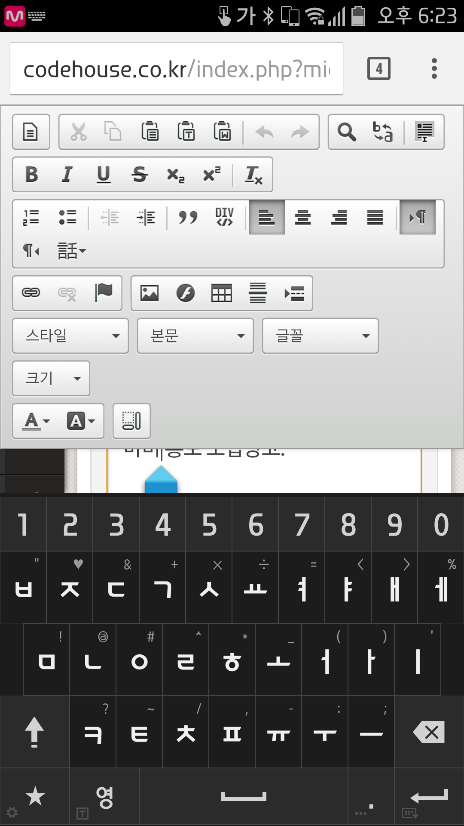This screenshot has height=826, width=464.
Task: Open the find magnifier tool
Action: [x=346, y=132]
